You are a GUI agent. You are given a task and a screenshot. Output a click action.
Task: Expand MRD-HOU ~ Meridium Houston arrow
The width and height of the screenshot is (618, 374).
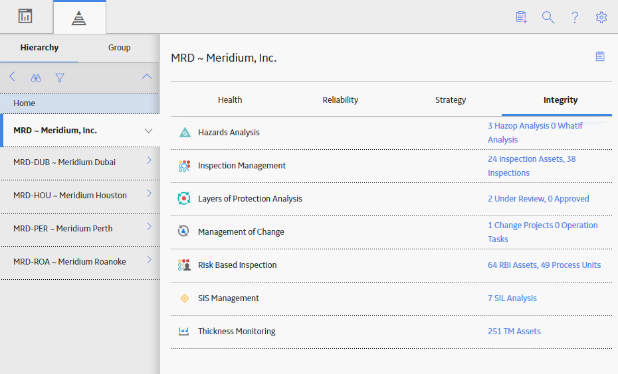149,193
